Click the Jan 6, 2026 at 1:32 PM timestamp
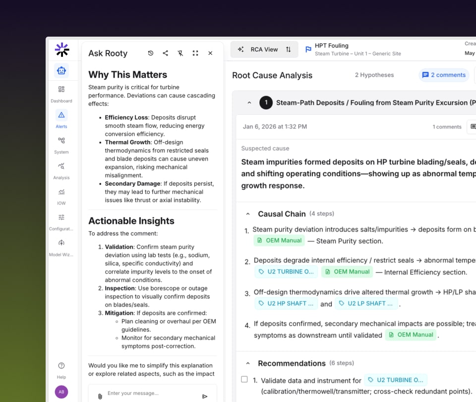476x402 pixels. tap(275, 126)
